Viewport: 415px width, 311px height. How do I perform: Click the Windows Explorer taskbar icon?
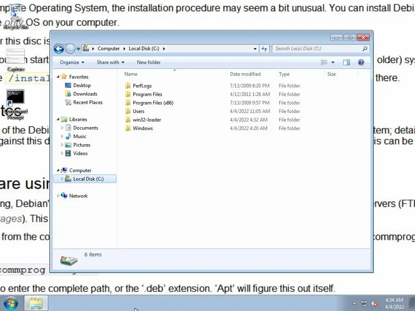point(36,303)
